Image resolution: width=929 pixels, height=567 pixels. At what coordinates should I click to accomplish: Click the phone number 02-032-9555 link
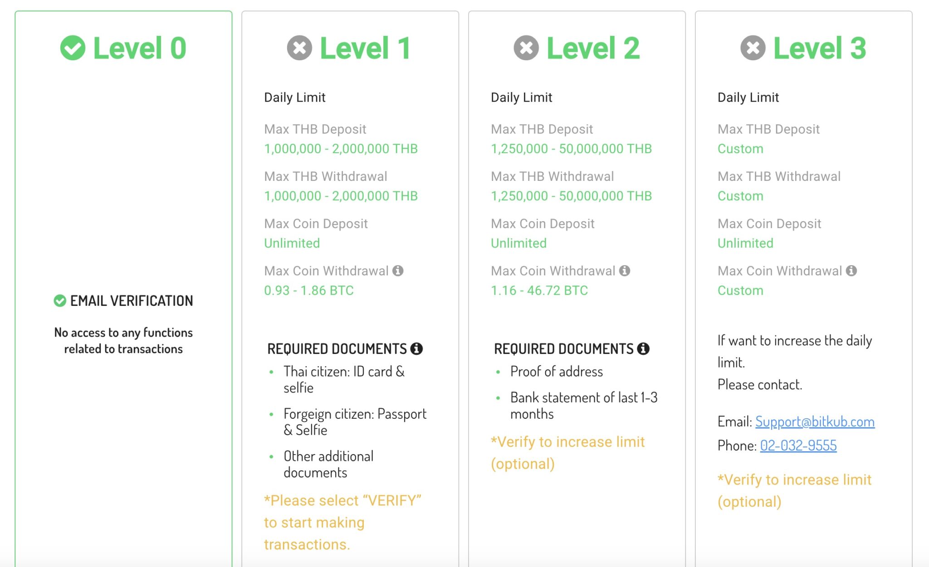pos(798,446)
